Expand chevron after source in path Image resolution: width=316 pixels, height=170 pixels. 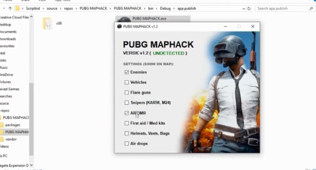tap(61, 8)
